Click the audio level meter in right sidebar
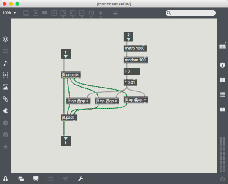The image size is (228, 184). [223, 154]
